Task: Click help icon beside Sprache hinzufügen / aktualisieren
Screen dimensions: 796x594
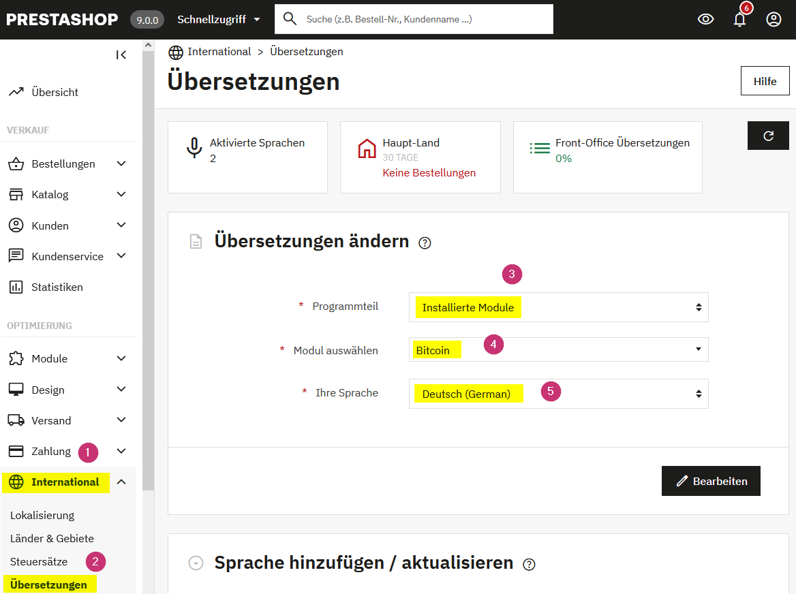Action: click(529, 564)
